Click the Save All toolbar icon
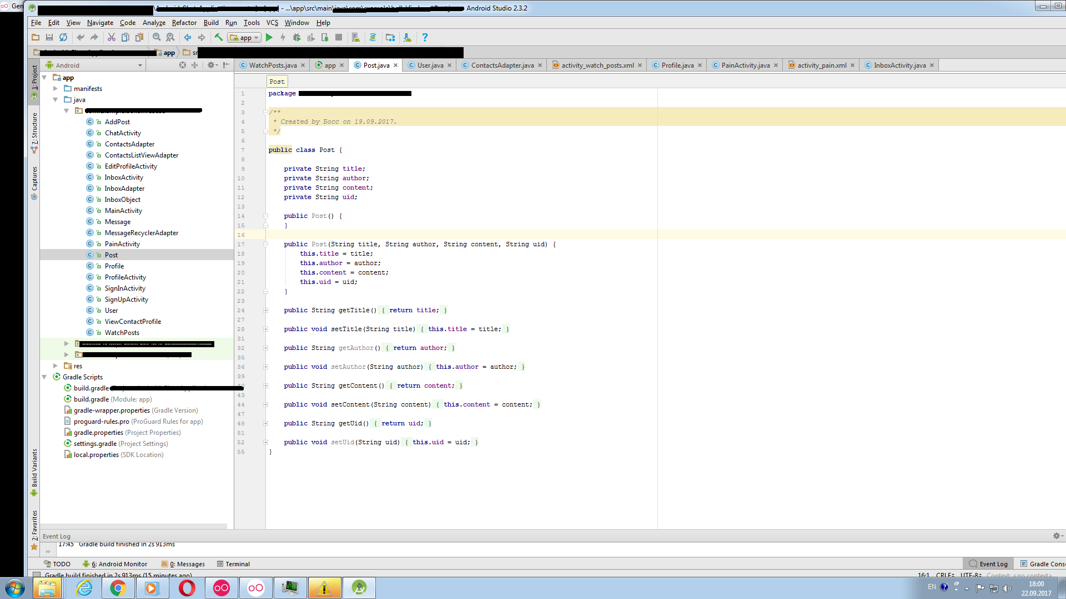The height and width of the screenshot is (599, 1066). [49, 37]
